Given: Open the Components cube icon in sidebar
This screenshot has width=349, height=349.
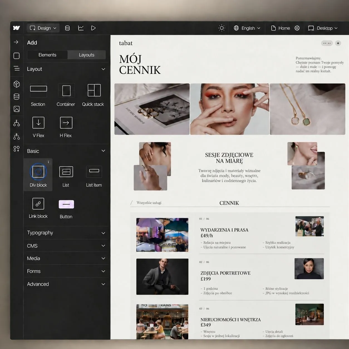Looking at the screenshot, I should [x=17, y=84].
